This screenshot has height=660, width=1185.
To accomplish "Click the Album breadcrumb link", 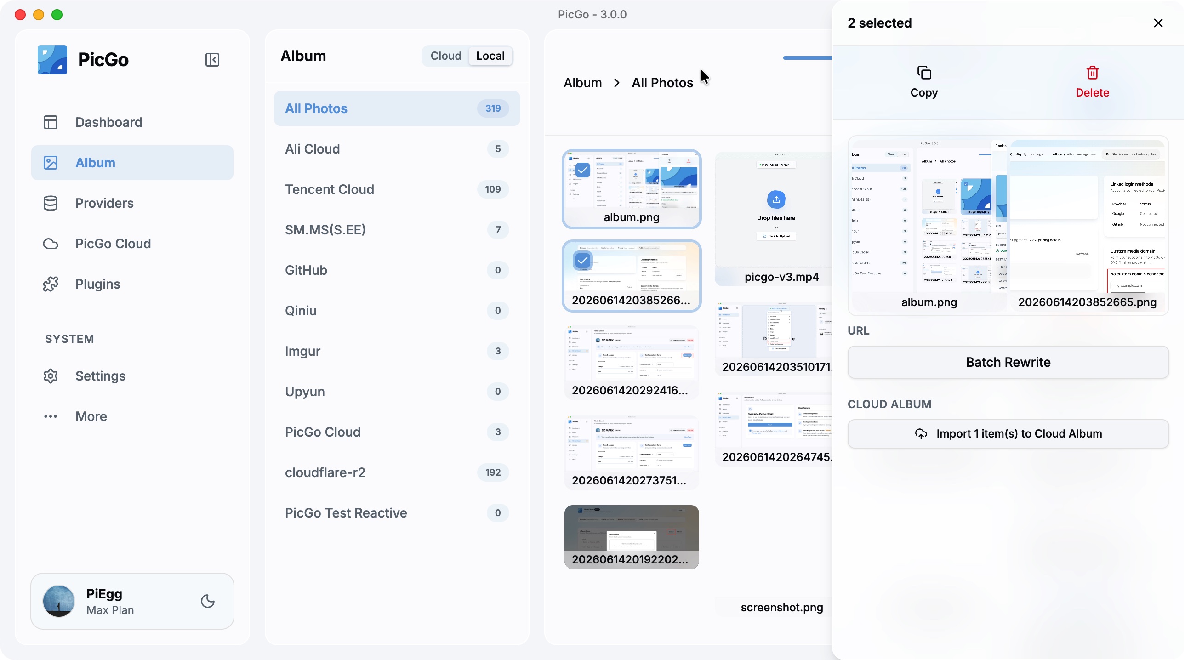I will pyautogui.click(x=583, y=83).
